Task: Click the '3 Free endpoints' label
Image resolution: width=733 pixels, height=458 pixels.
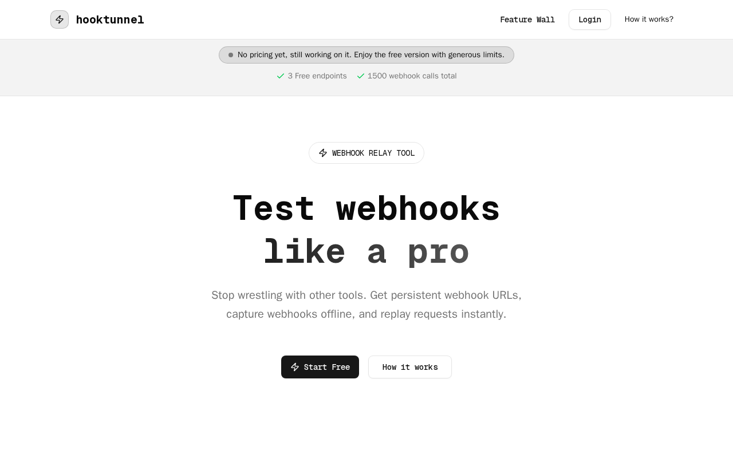Action: tap(317, 76)
